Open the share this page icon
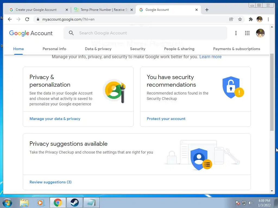278x208 pixels. coord(231,19)
